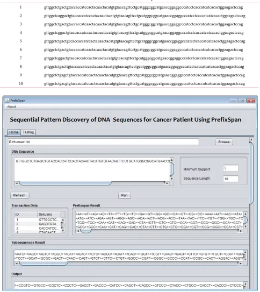The image size is (260, 292).
Task: Click the Minimum Support input field
Action: (x=230, y=168)
